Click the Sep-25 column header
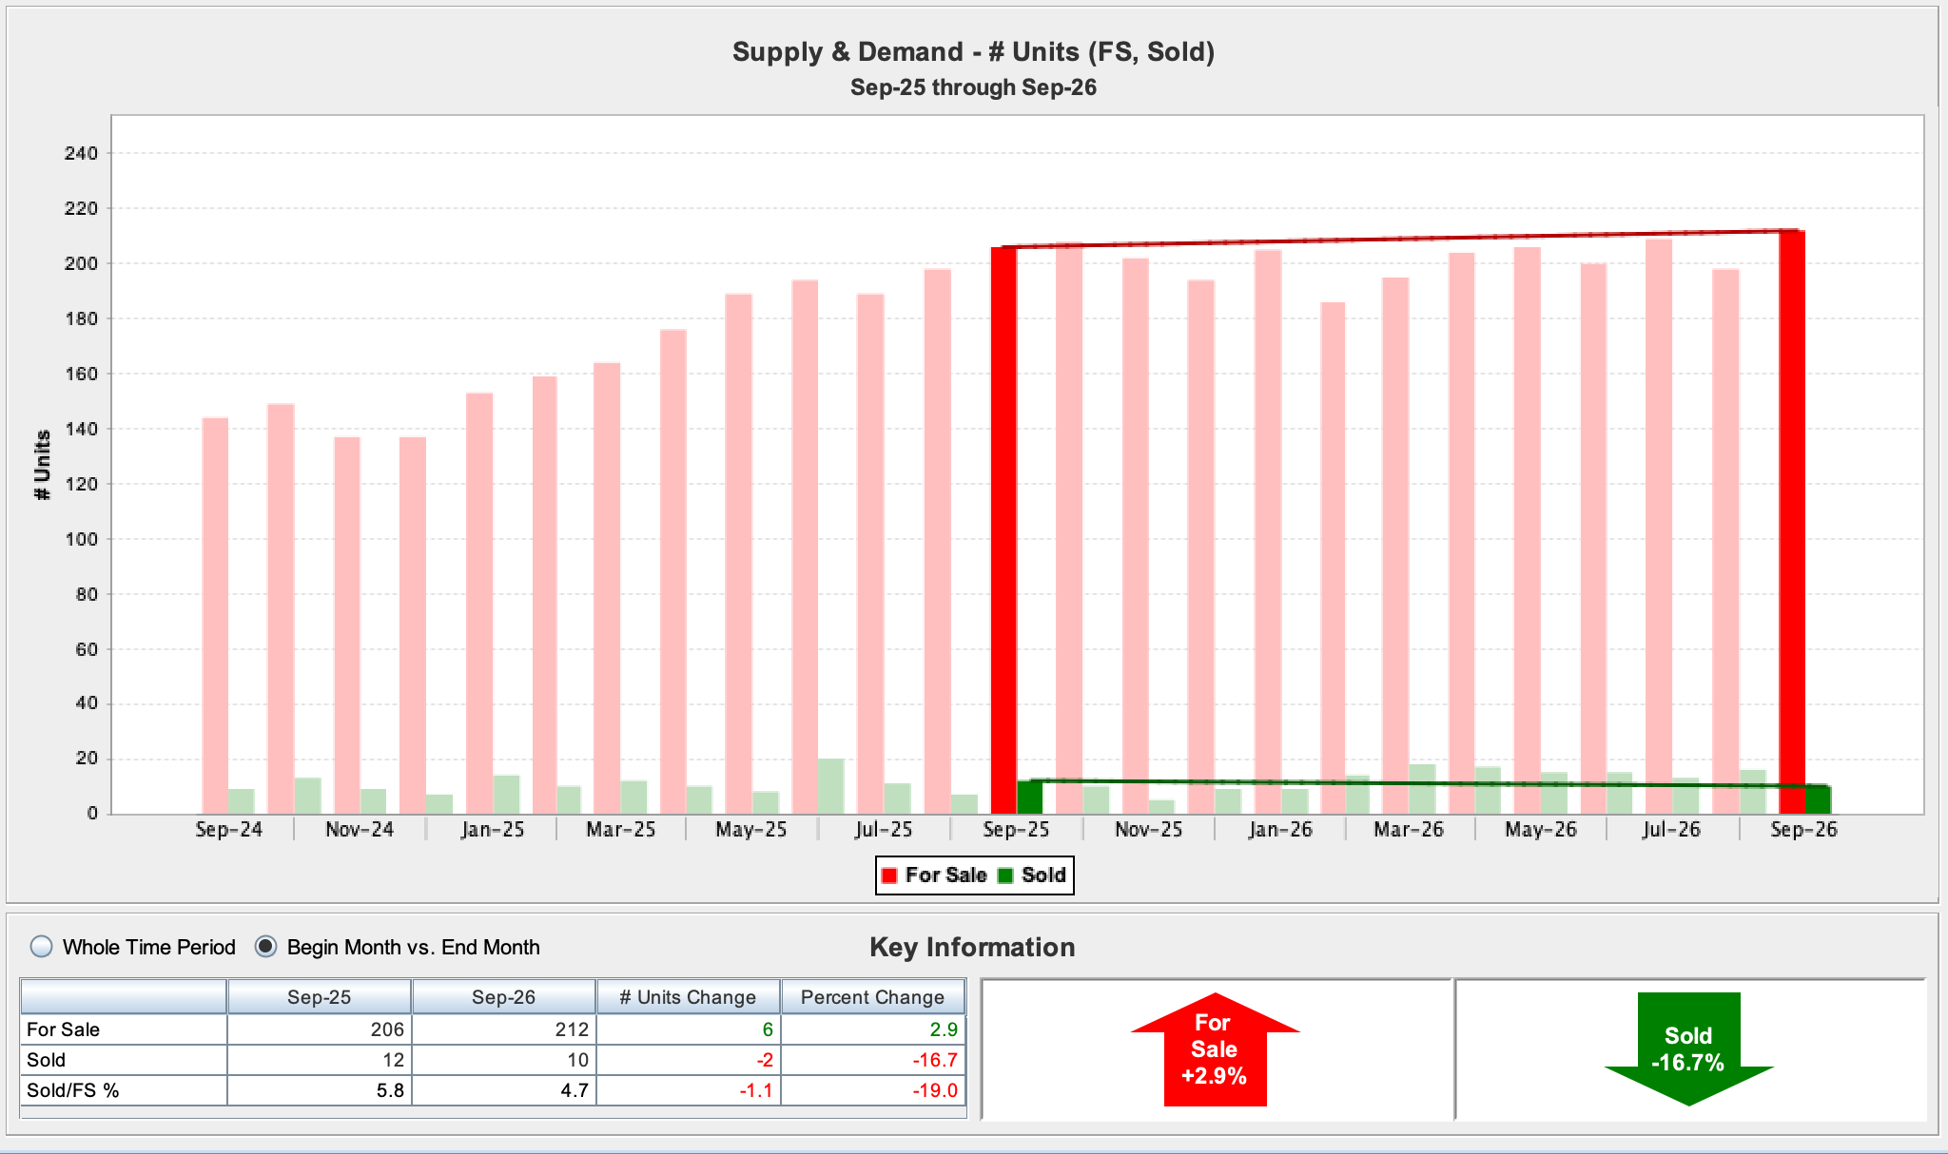This screenshot has width=1948, height=1154. [320, 997]
